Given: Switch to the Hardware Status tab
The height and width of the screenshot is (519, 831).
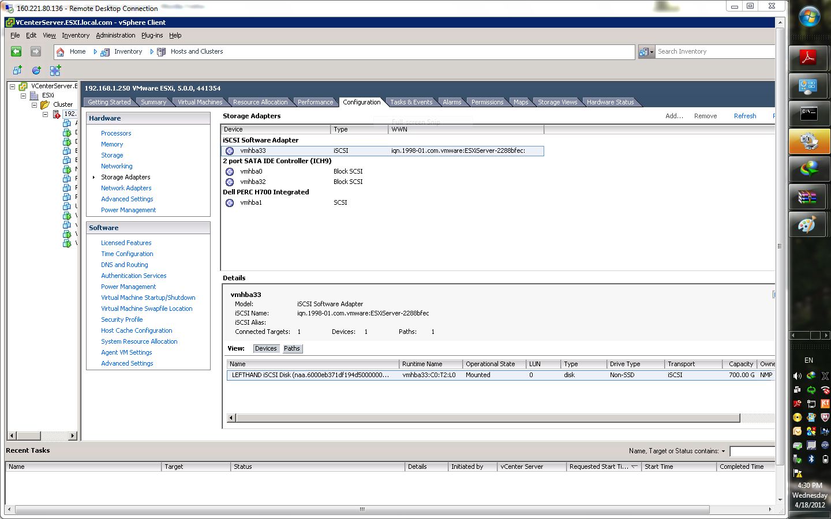Looking at the screenshot, I should point(610,102).
